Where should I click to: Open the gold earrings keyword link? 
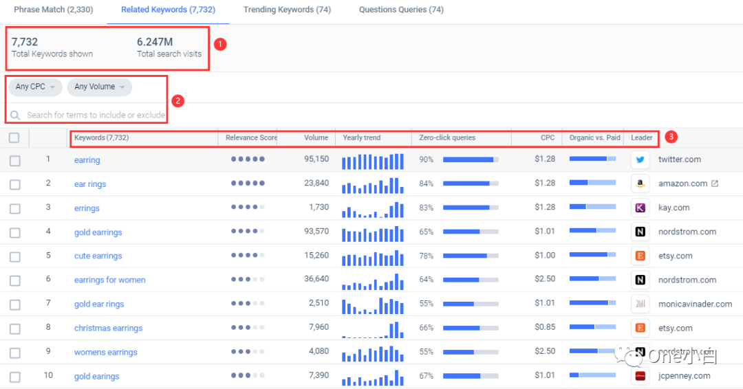(98, 232)
